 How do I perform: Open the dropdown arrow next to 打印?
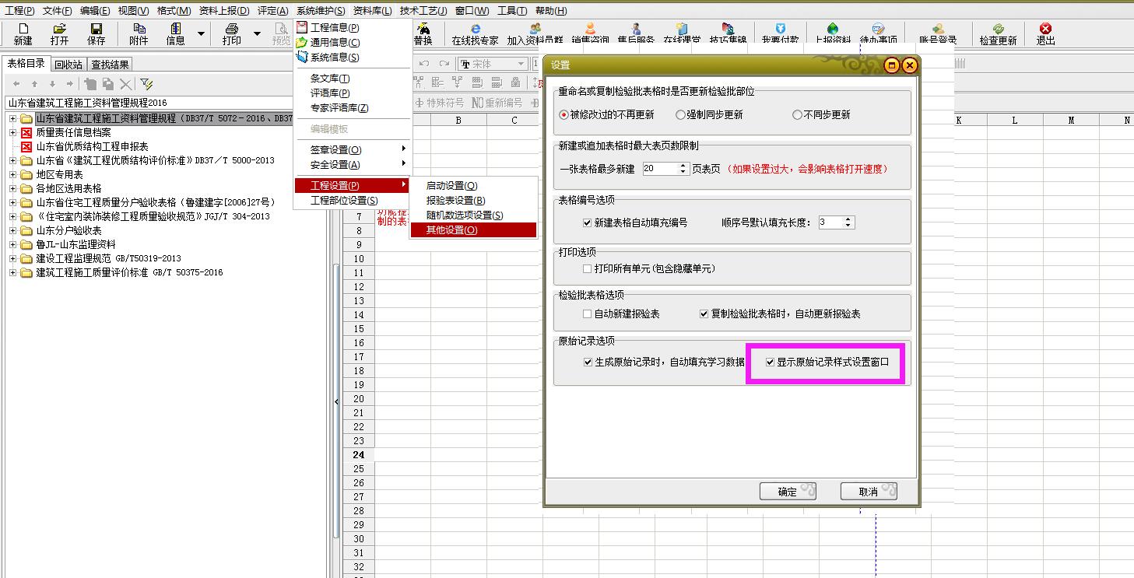[258, 34]
